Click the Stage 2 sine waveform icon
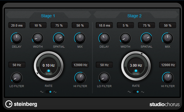 tap(129, 92)
